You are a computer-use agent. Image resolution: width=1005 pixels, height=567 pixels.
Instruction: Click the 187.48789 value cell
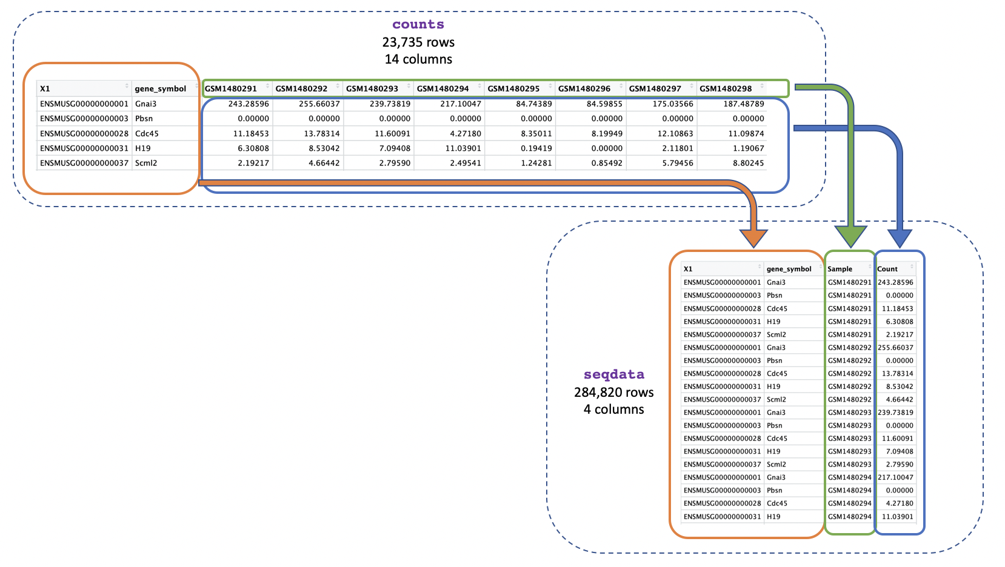(743, 104)
